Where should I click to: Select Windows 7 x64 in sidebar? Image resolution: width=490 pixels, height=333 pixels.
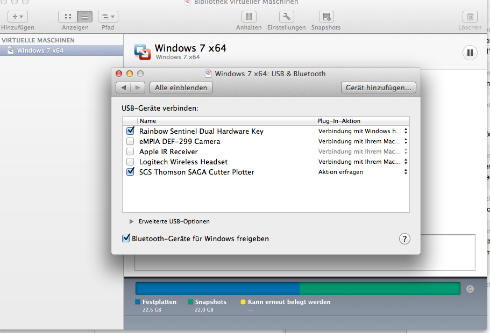(x=61, y=50)
